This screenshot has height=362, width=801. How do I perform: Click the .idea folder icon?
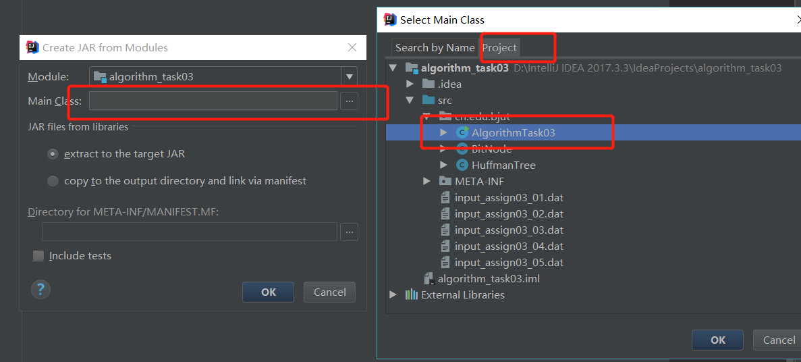[428, 84]
